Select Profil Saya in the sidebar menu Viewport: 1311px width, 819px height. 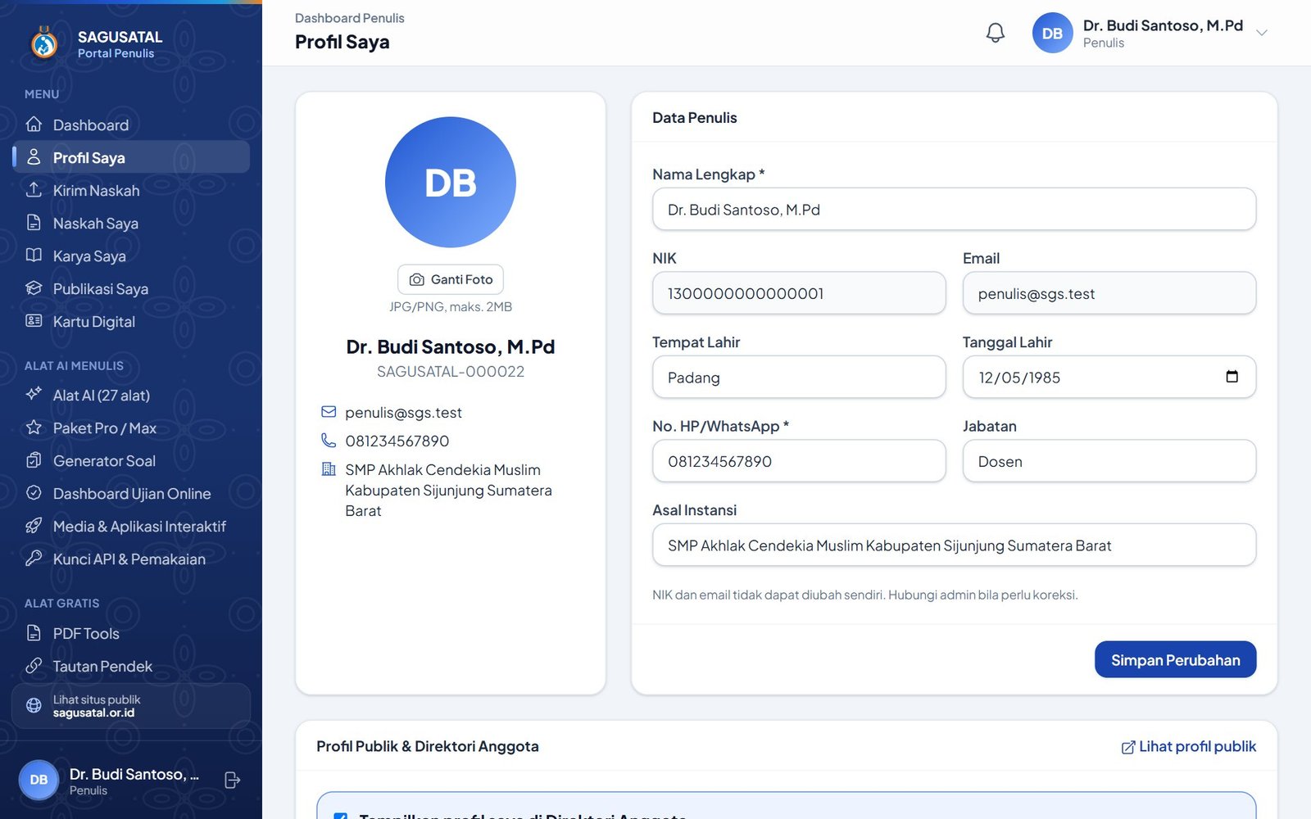point(131,157)
